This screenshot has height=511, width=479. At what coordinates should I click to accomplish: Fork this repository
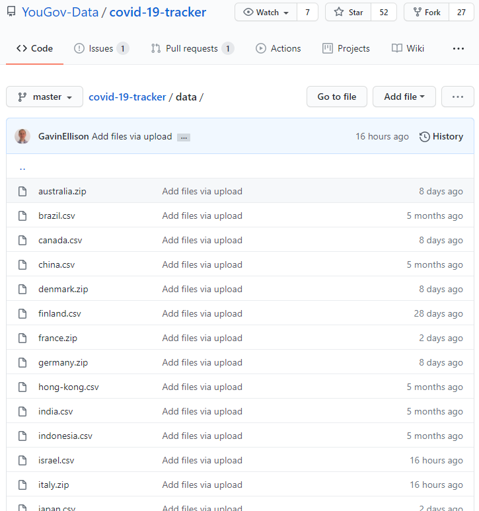click(x=426, y=13)
